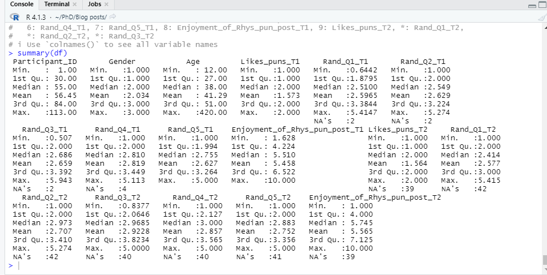Click the R 4.1.3 version label
The height and width of the screenshot is (275, 547).
[x=36, y=17]
